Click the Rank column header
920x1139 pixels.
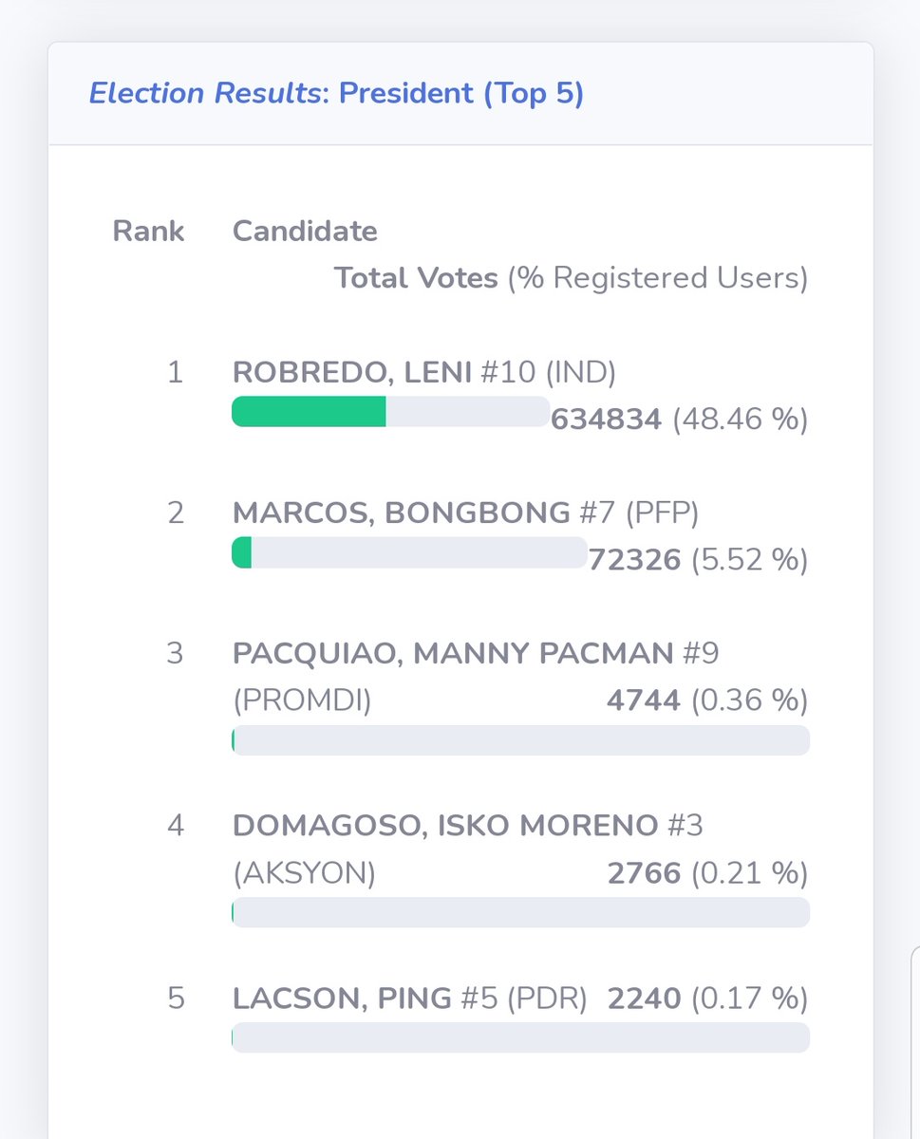tap(148, 231)
